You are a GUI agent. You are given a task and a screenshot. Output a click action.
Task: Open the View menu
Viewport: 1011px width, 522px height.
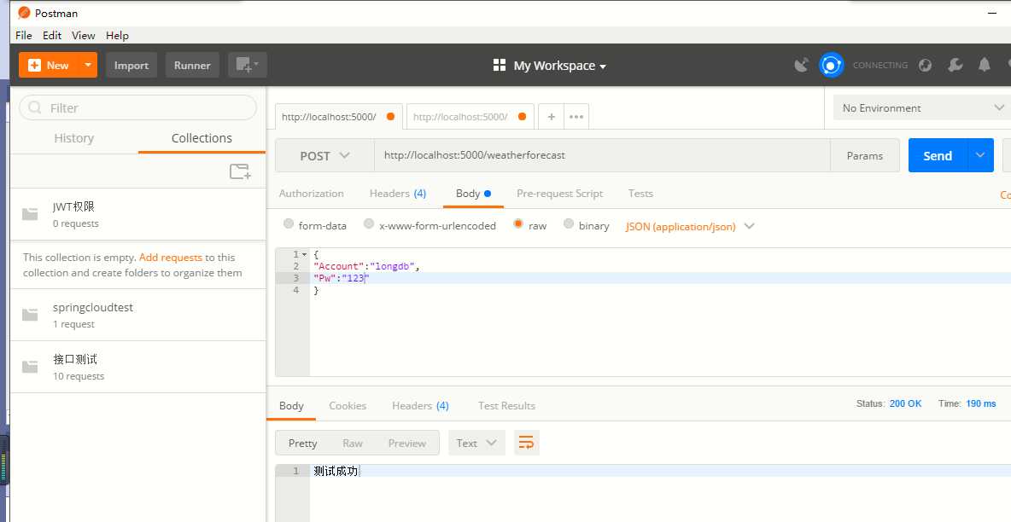tap(83, 36)
